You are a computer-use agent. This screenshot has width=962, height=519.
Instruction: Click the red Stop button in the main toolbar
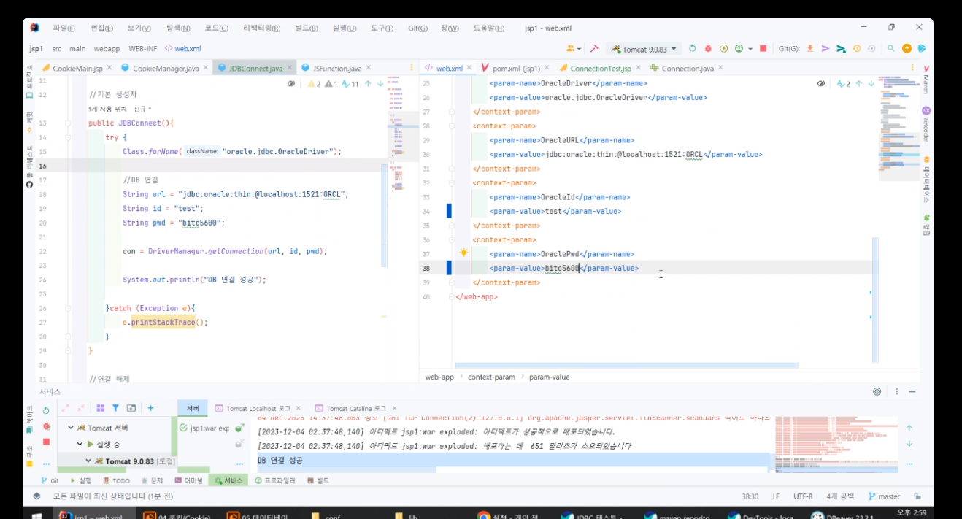click(x=763, y=49)
